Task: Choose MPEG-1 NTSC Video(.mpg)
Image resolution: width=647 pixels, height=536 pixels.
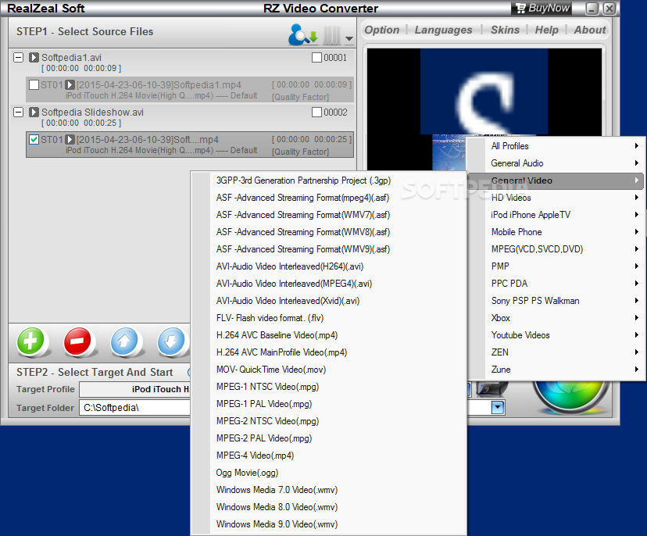Action: [329, 387]
